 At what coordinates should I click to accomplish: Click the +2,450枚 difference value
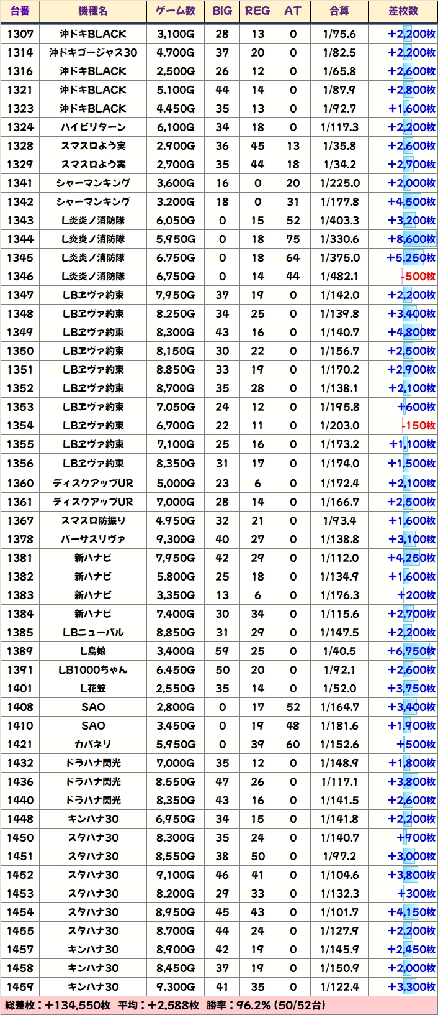click(x=411, y=949)
